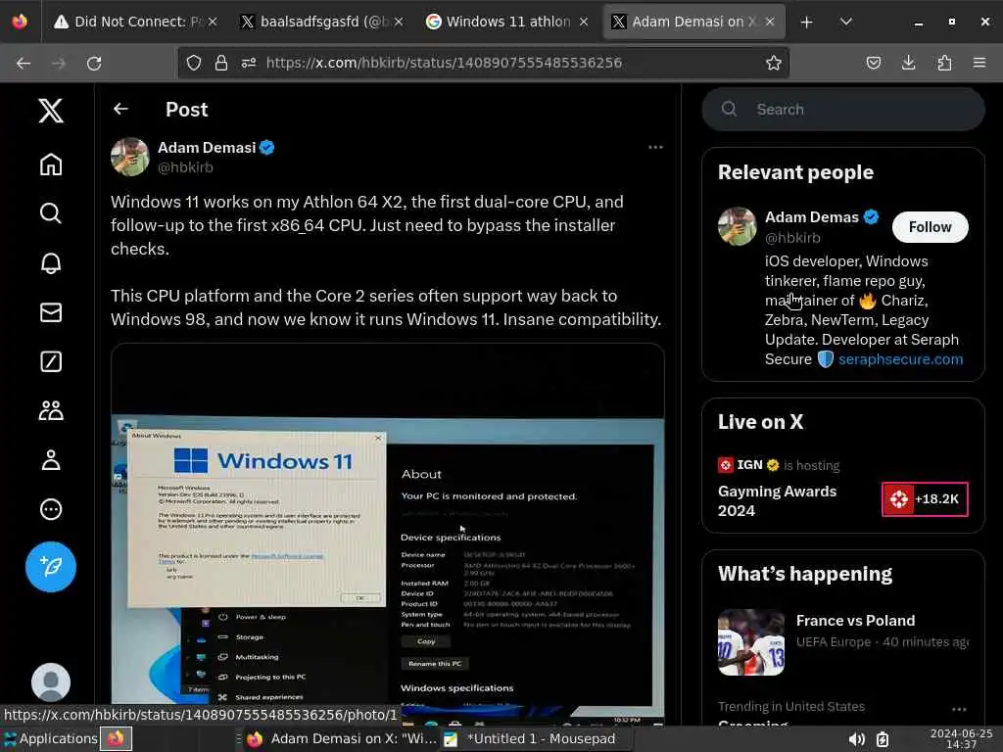This screenshot has width=1003, height=752.
Task: Open site security padlock icon
Action: point(221,63)
